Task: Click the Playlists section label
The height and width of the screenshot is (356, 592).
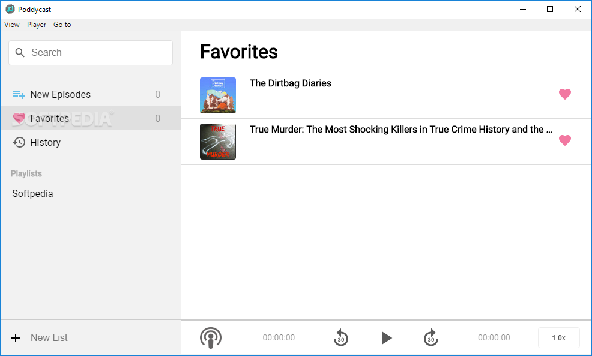Action: pyautogui.click(x=26, y=173)
